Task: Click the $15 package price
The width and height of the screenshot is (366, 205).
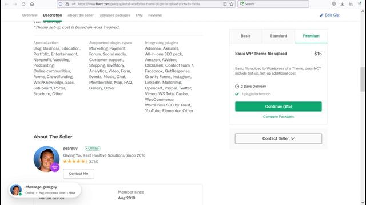Action: coord(318,54)
